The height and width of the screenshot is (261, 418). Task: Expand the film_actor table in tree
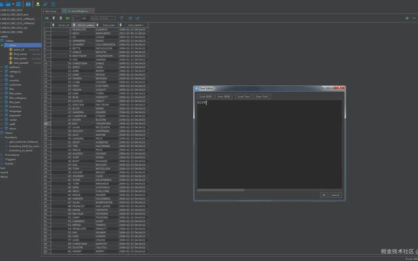click(2, 93)
